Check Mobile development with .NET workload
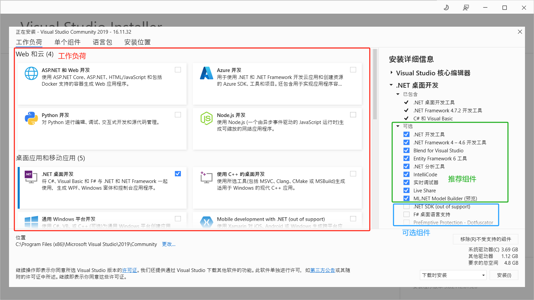The image size is (534, 300). tap(353, 219)
